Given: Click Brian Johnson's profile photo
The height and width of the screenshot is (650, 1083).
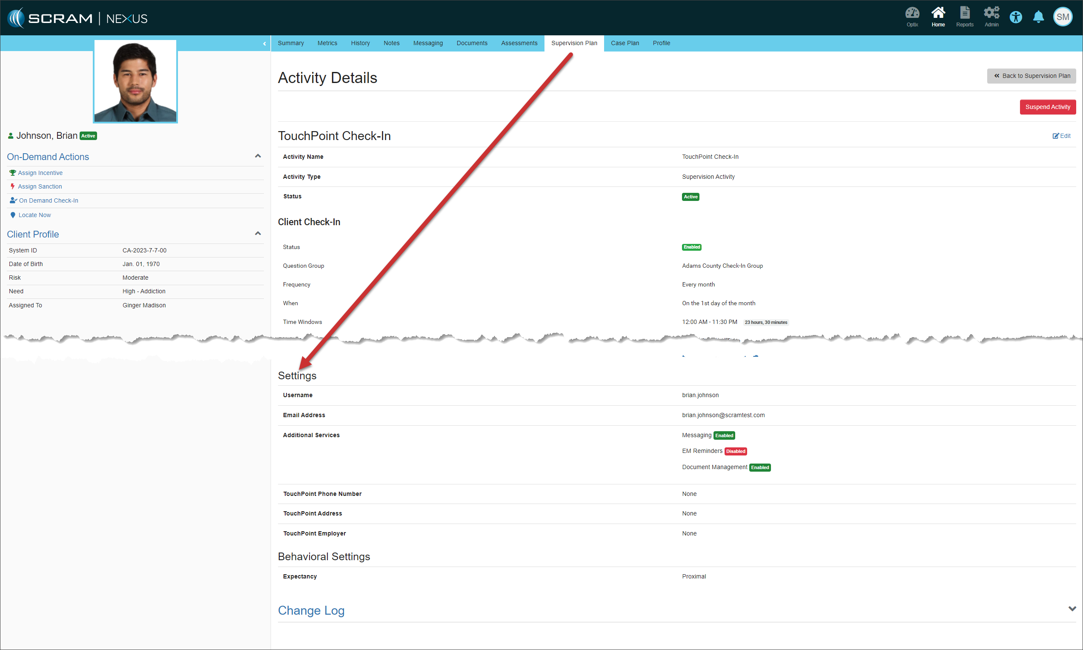Looking at the screenshot, I should tap(135, 81).
